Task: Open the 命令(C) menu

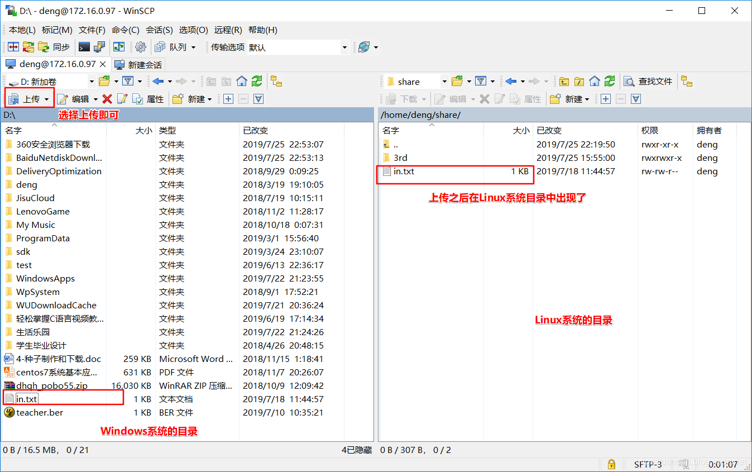Action: pos(126,30)
